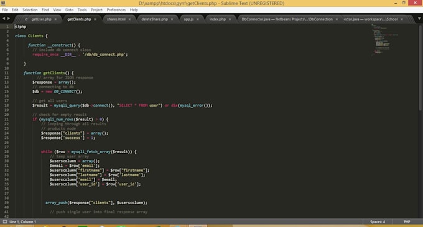Switch to the DbConnector.java Netbeans Projects tab
This screenshot has width=423, height=227.
(x=287, y=19)
